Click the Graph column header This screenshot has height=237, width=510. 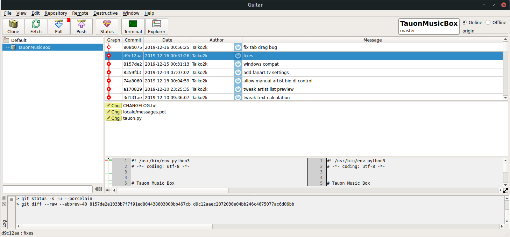coord(114,40)
